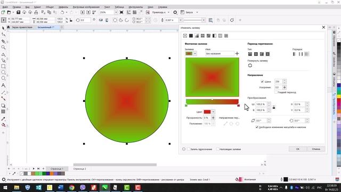
Task: Click the plus button next to the name field
Action: (237, 53)
